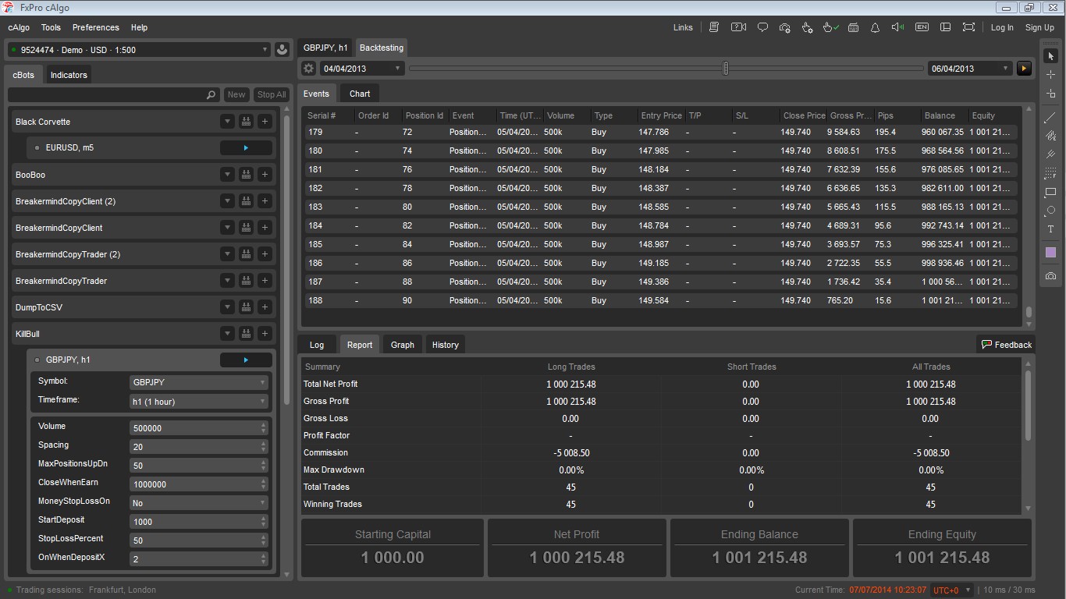The image size is (1066, 599).
Task: Click the Links button
Action: pyautogui.click(x=683, y=27)
